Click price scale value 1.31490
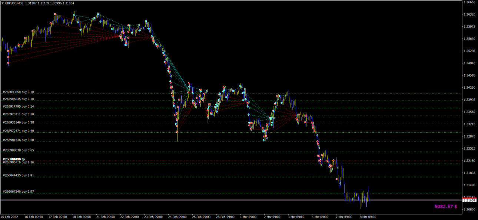This screenshot has width=478, height=220. click(469, 185)
